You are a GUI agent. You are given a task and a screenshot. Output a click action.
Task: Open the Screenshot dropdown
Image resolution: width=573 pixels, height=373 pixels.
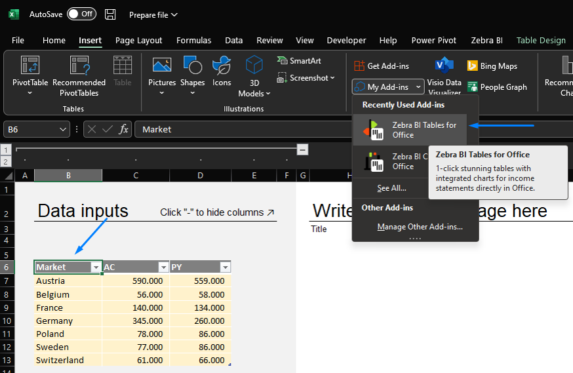point(306,78)
